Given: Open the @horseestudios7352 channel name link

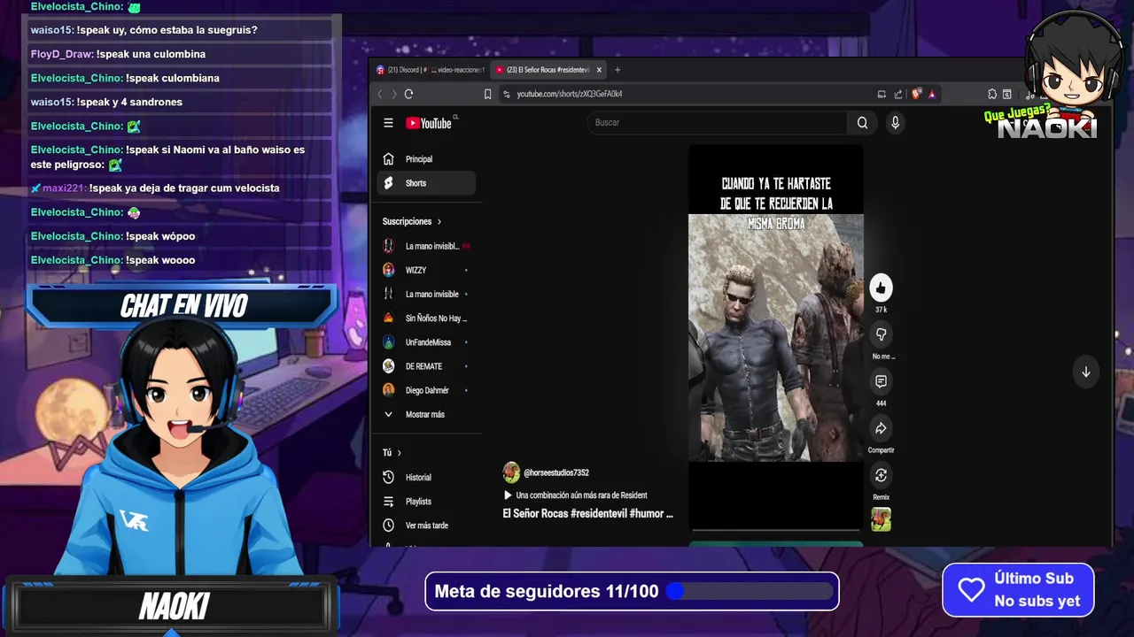Looking at the screenshot, I should [x=556, y=472].
